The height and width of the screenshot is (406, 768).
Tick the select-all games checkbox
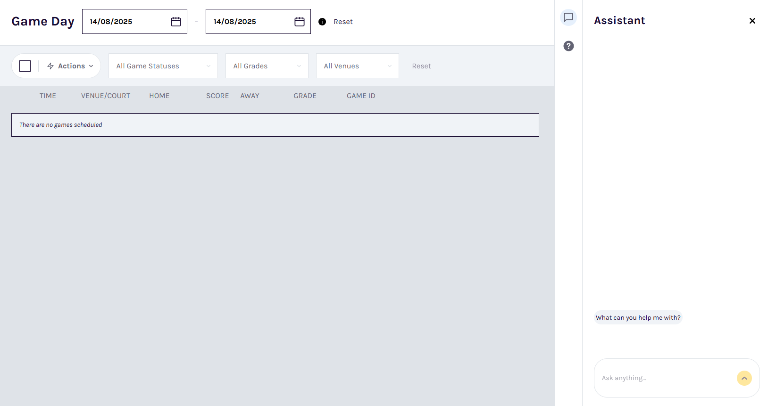click(x=25, y=66)
